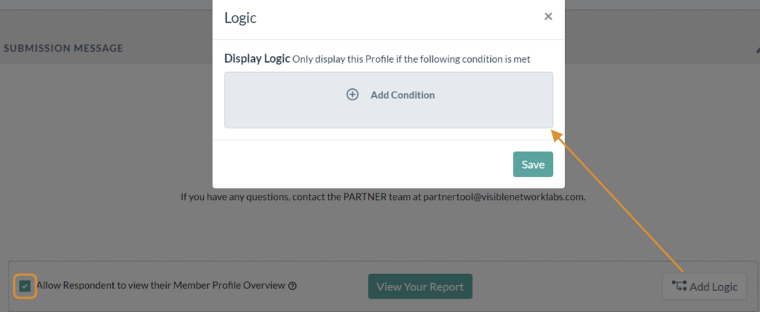Open the View Your Report button
The height and width of the screenshot is (312, 760).
pyautogui.click(x=420, y=287)
